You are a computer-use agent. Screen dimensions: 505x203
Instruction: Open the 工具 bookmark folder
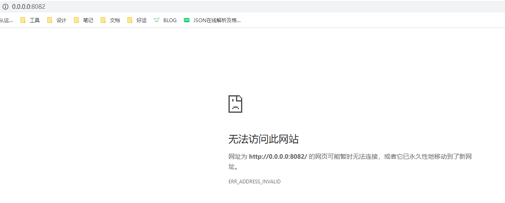point(30,20)
